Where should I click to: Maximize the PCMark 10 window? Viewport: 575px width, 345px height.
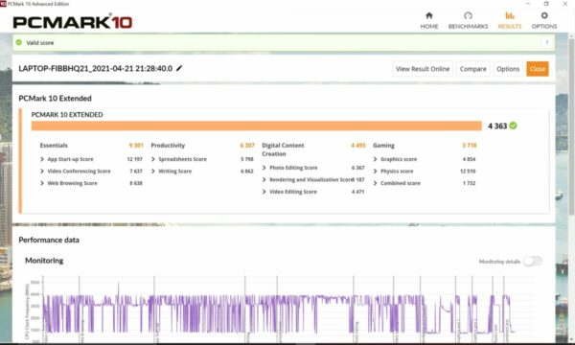pyautogui.click(x=546, y=4)
